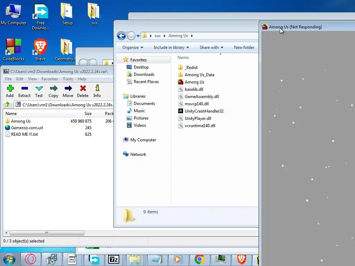Click New folder in Explorer toolbar
Image resolution: width=355 pixels, height=266 pixels.
tap(244, 47)
